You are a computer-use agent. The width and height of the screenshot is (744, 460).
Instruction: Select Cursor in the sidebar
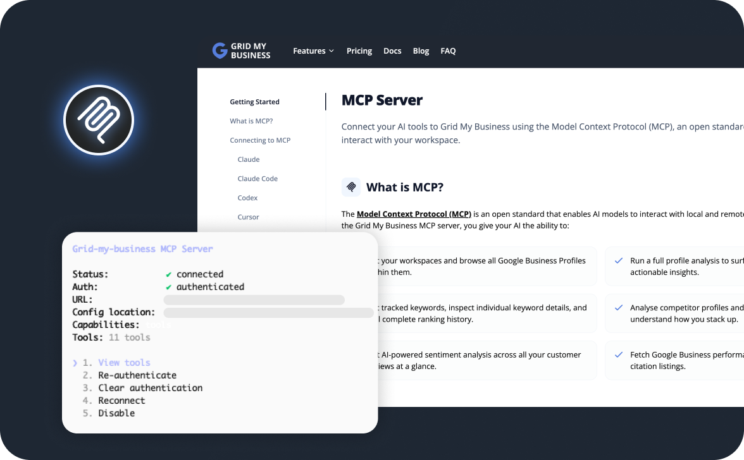248,217
